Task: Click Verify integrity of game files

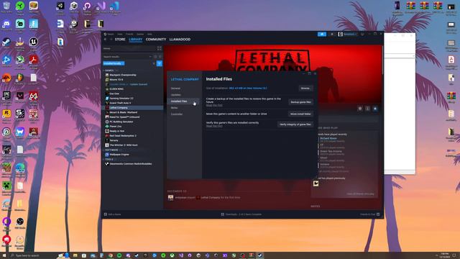Action: coord(295,124)
